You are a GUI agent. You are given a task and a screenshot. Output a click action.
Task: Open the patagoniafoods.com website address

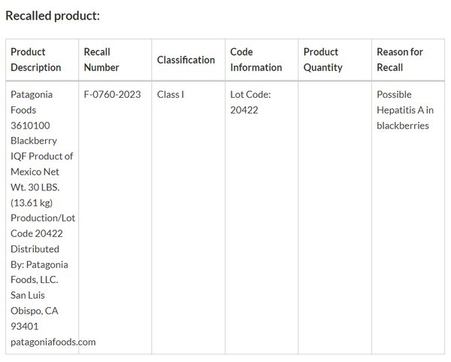click(53, 342)
